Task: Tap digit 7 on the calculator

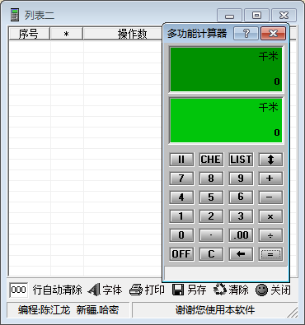Action: pos(181,179)
